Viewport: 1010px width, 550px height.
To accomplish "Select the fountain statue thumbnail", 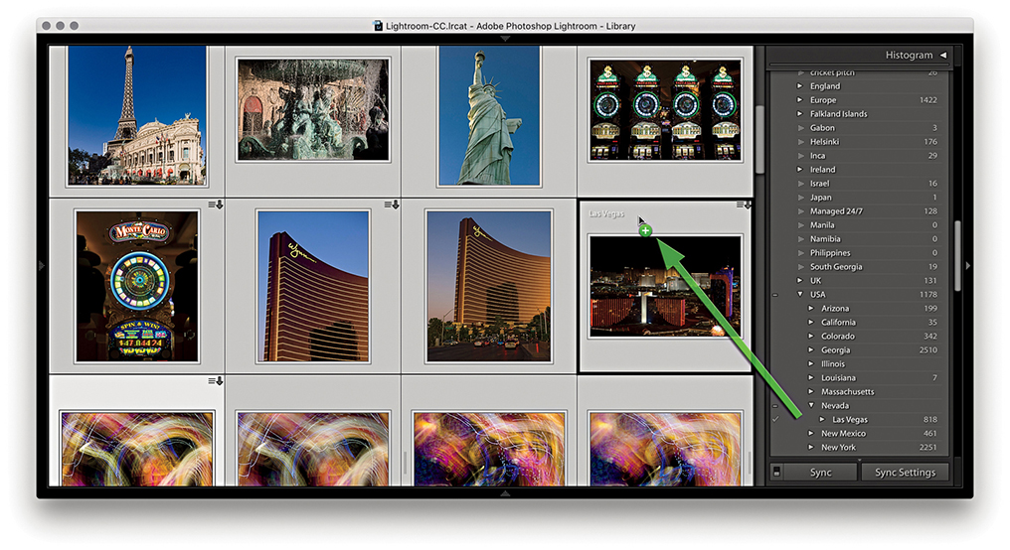I will 313,109.
